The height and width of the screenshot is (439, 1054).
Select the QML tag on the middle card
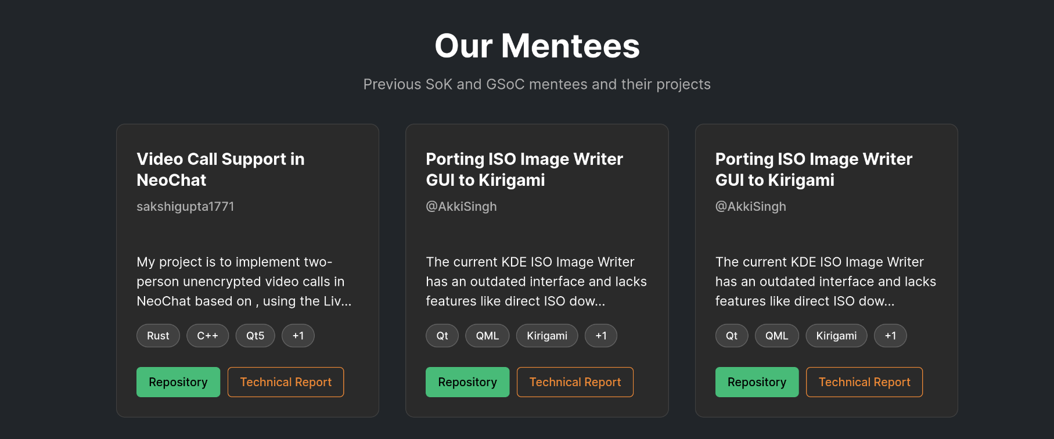point(487,335)
